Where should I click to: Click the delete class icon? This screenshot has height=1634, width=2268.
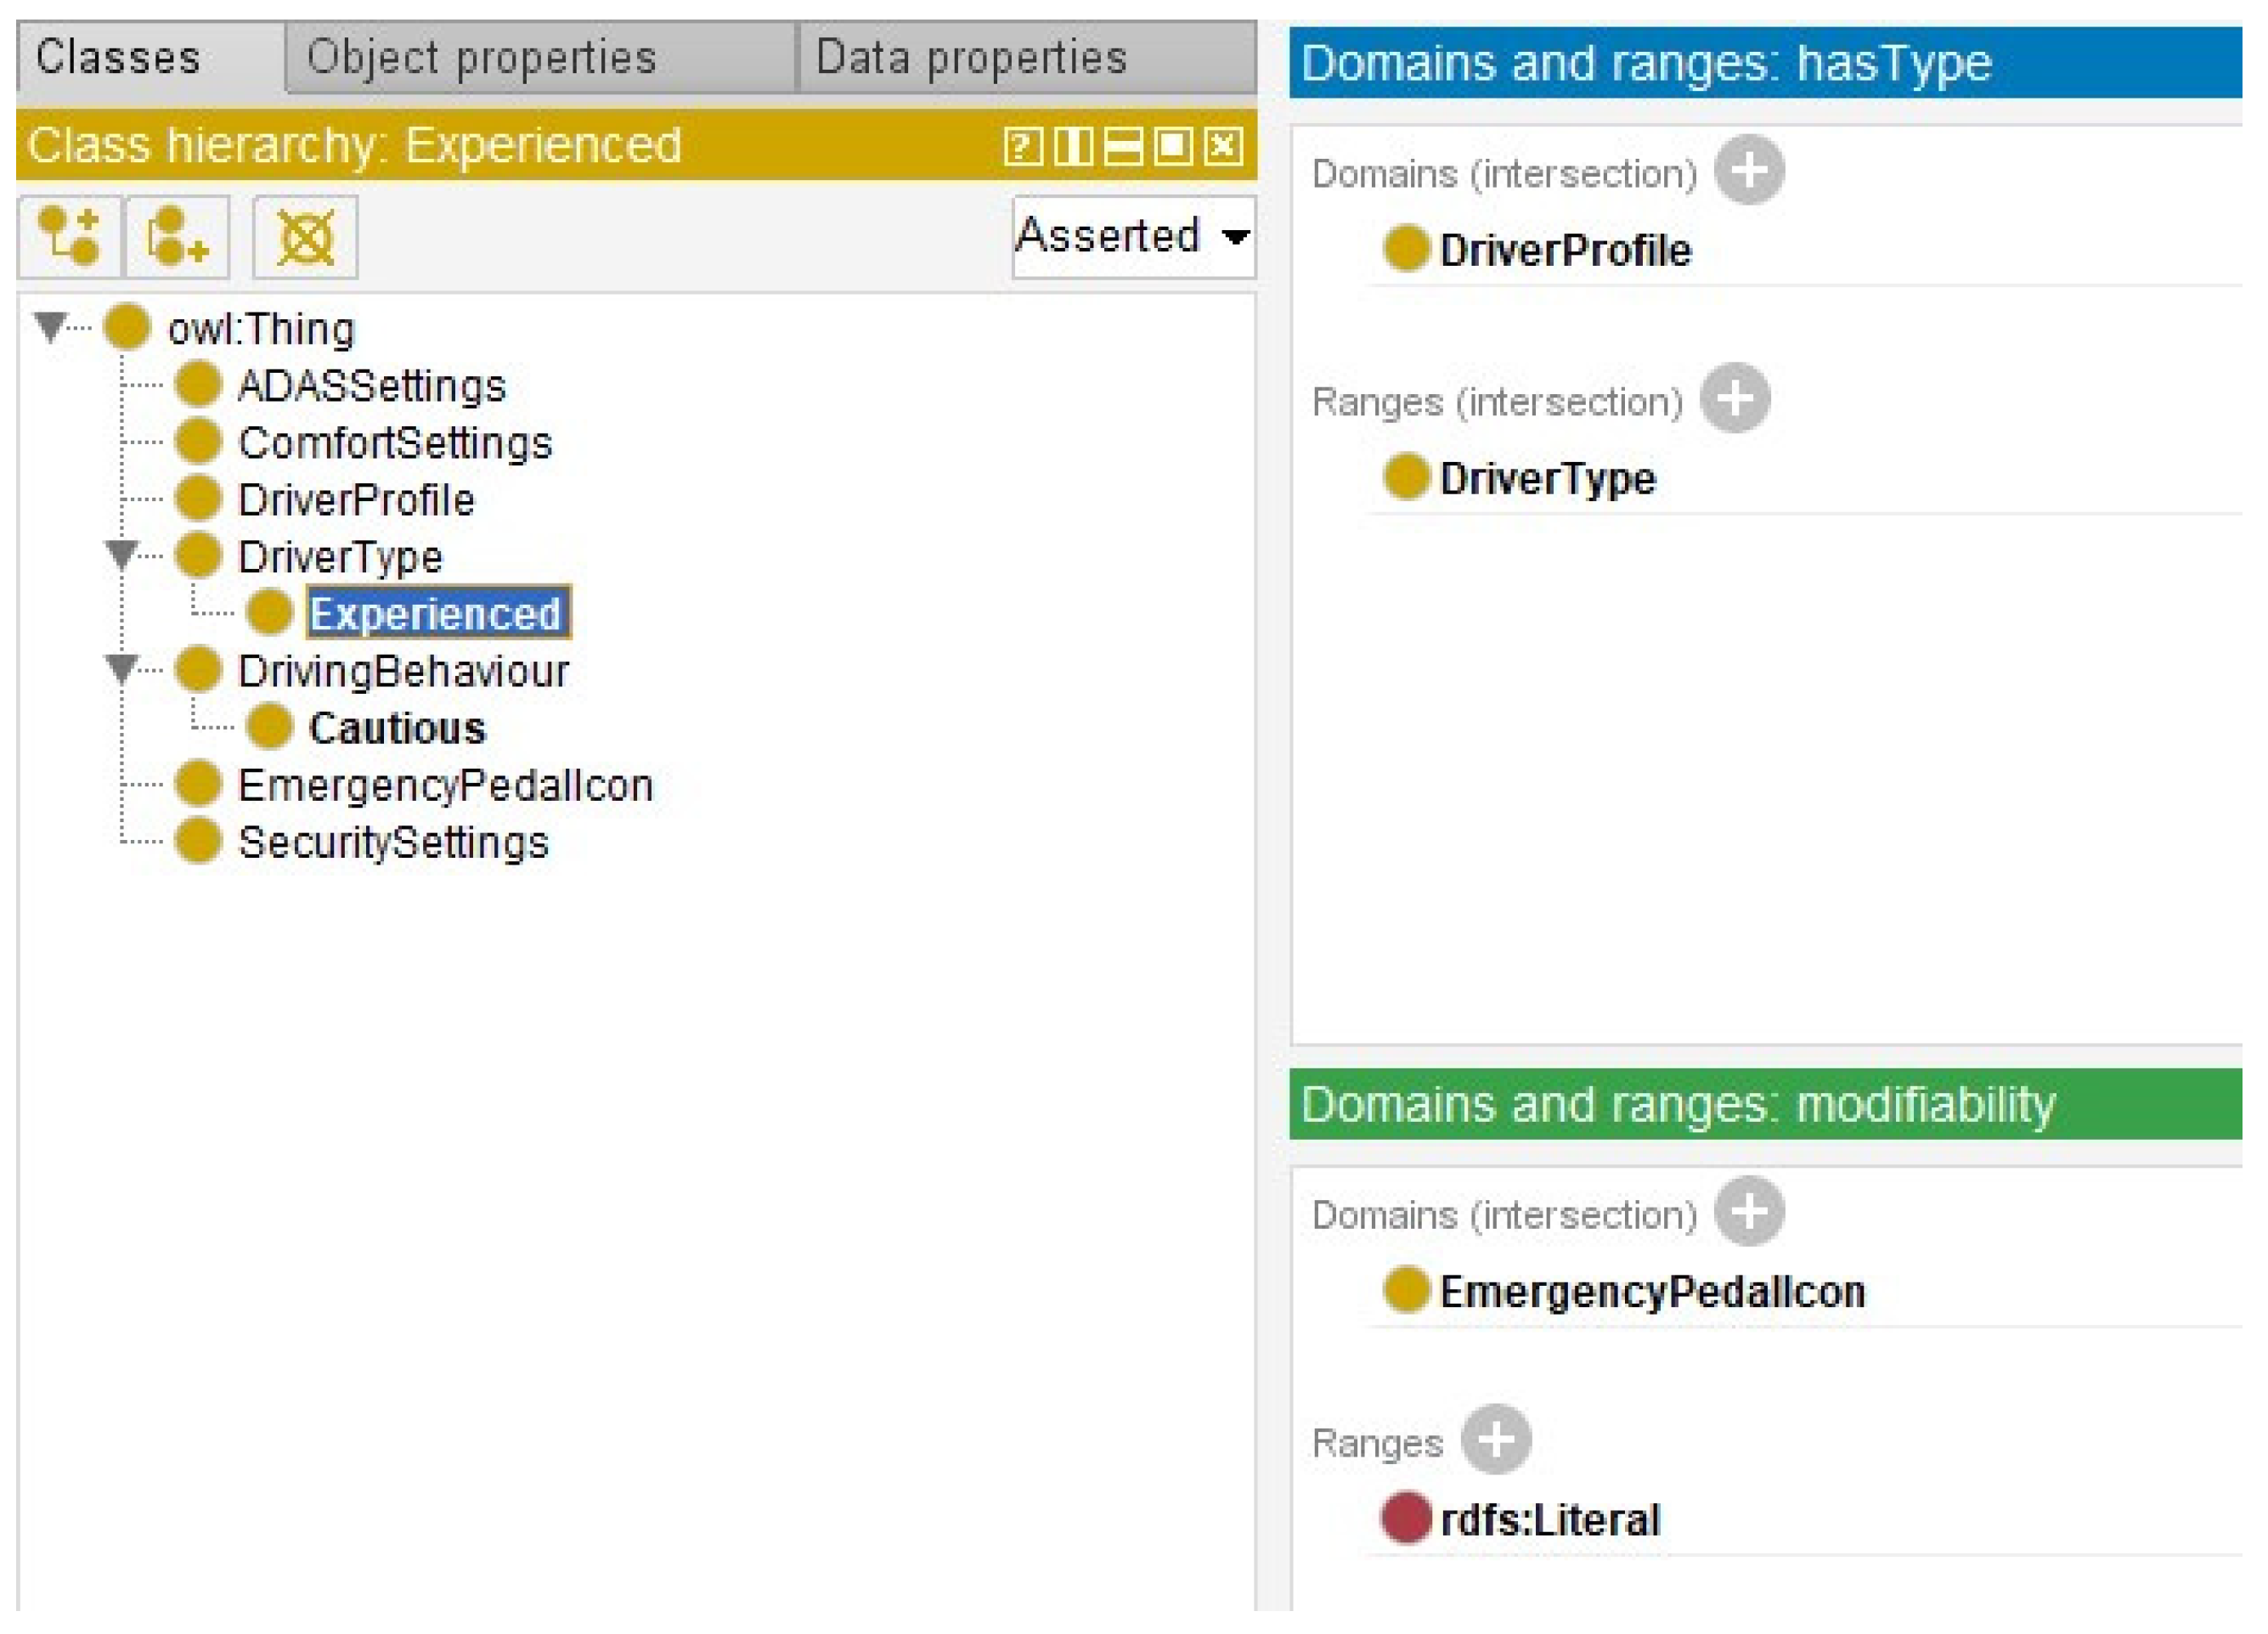click(305, 237)
